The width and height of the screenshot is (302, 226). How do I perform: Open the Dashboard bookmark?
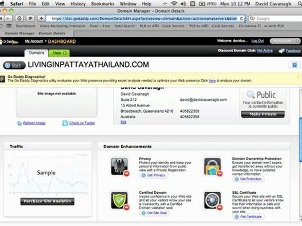point(25,26)
